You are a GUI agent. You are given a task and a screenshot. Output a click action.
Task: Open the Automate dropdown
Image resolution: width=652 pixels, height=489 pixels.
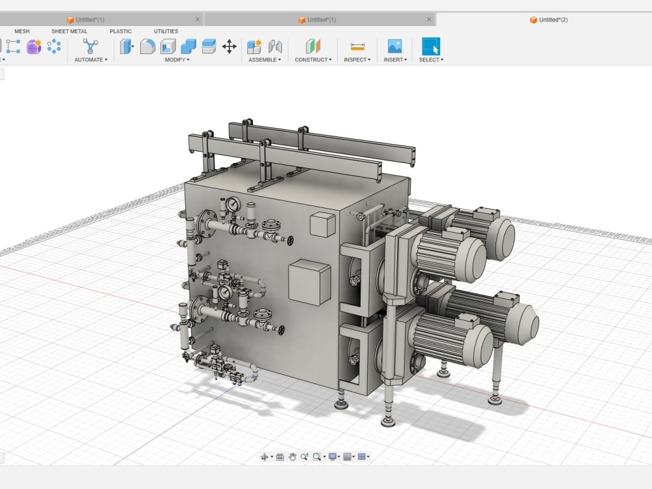[x=90, y=60]
